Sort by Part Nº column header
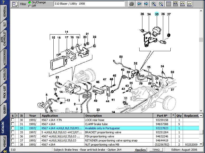 (x=162, y=116)
